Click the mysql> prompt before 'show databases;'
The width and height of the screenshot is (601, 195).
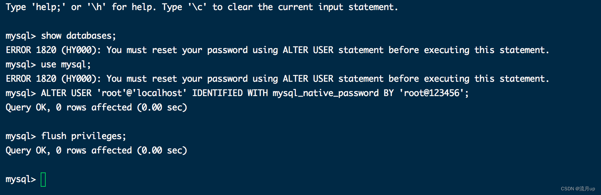click(x=21, y=36)
